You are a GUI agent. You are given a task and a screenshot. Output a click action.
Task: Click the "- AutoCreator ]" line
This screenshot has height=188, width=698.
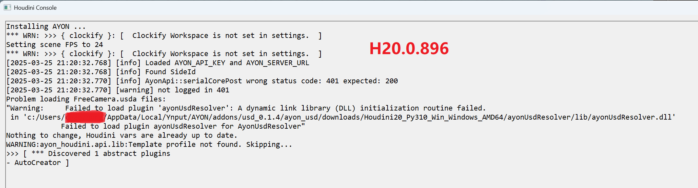(38, 163)
